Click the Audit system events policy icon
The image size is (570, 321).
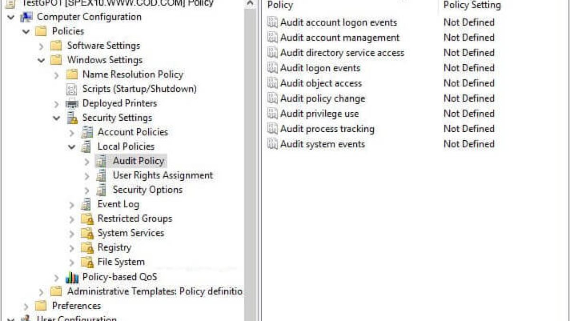272,144
